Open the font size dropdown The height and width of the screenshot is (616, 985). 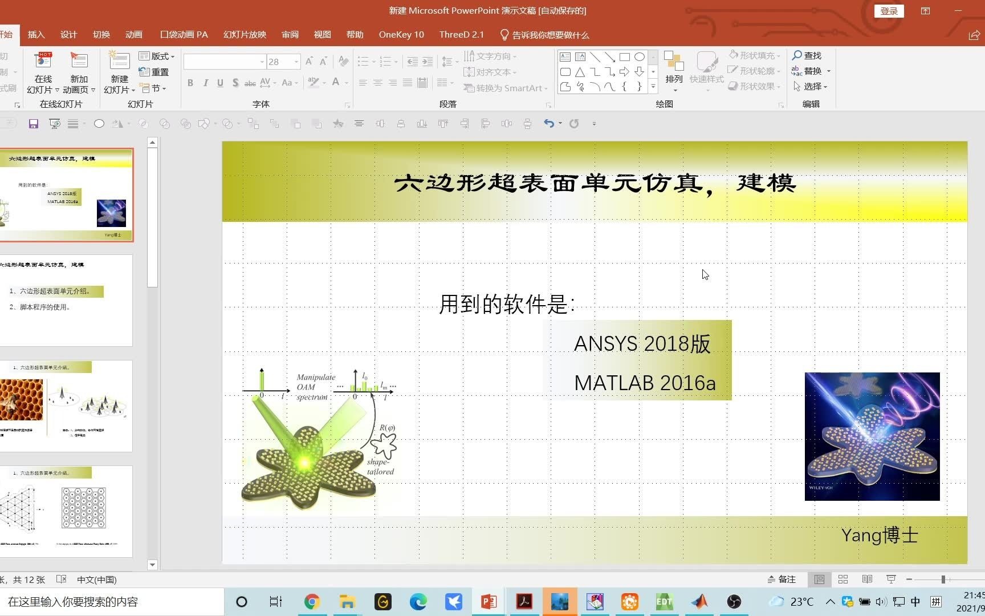click(x=296, y=61)
